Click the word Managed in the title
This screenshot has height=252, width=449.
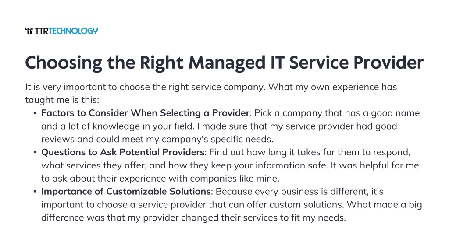227,63
